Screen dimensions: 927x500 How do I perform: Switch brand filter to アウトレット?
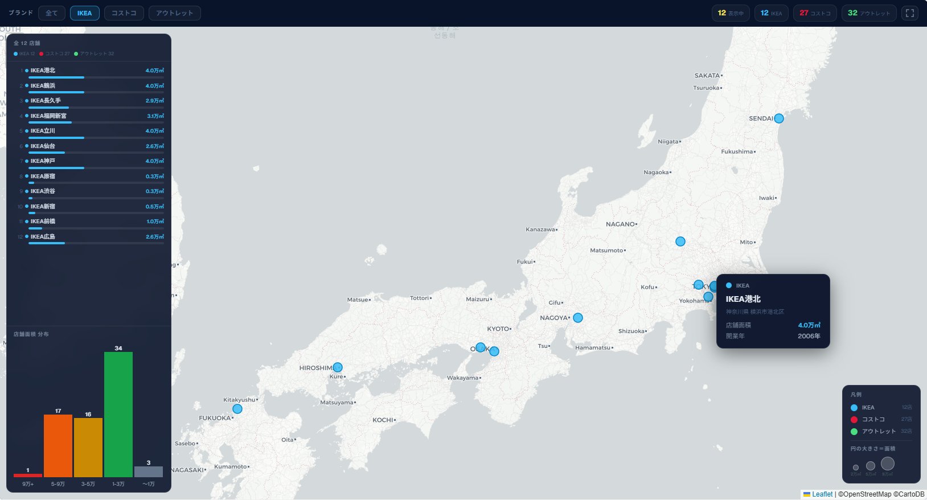point(175,13)
